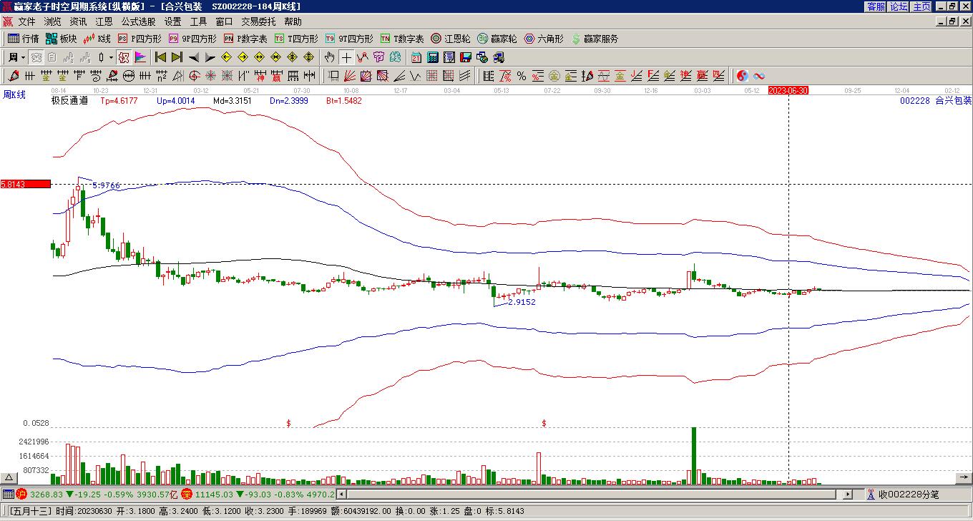The height and width of the screenshot is (521, 973).
Task: Open the 交易委托 menu
Action: tap(258, 22)
